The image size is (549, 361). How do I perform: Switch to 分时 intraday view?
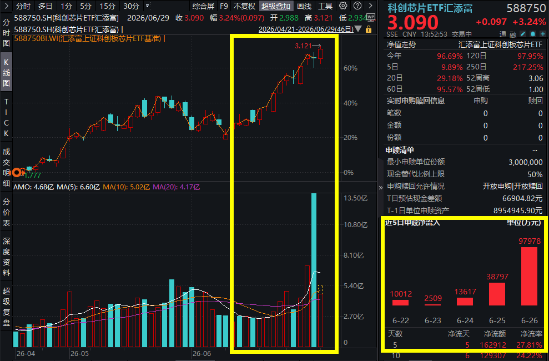[x=23, y=6]
